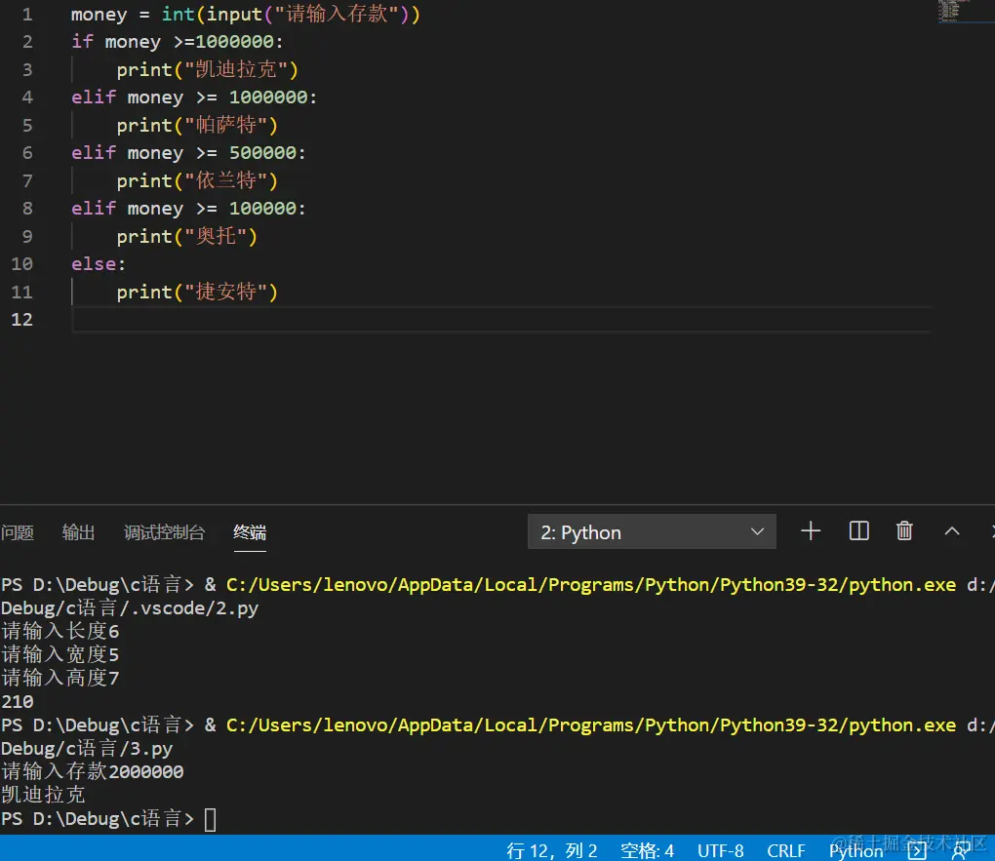Click line number 1 in gutter
Image resolution: width=995 pixels, height=861 pixels.
click(x=27, y=14)
